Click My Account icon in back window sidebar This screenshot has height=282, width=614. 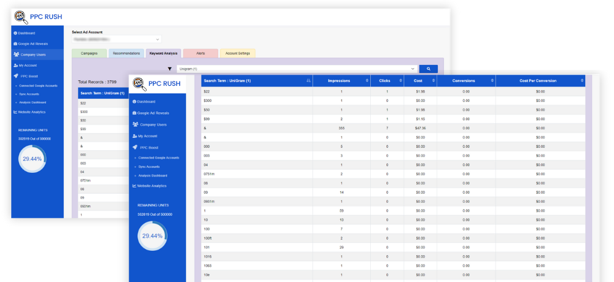pyautogui.click(x=16, y=66)
